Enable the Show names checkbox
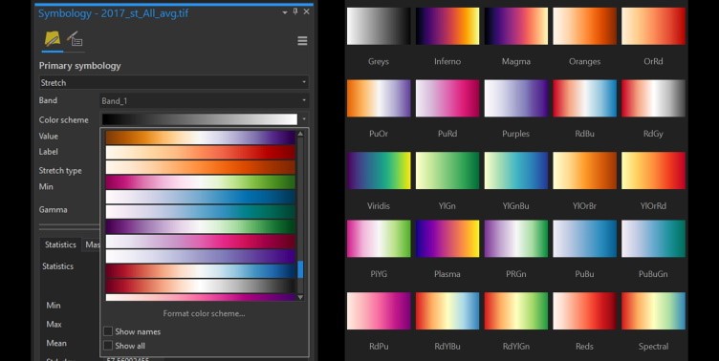This screenshot has width=719, height=361. (x=108, y=331)
